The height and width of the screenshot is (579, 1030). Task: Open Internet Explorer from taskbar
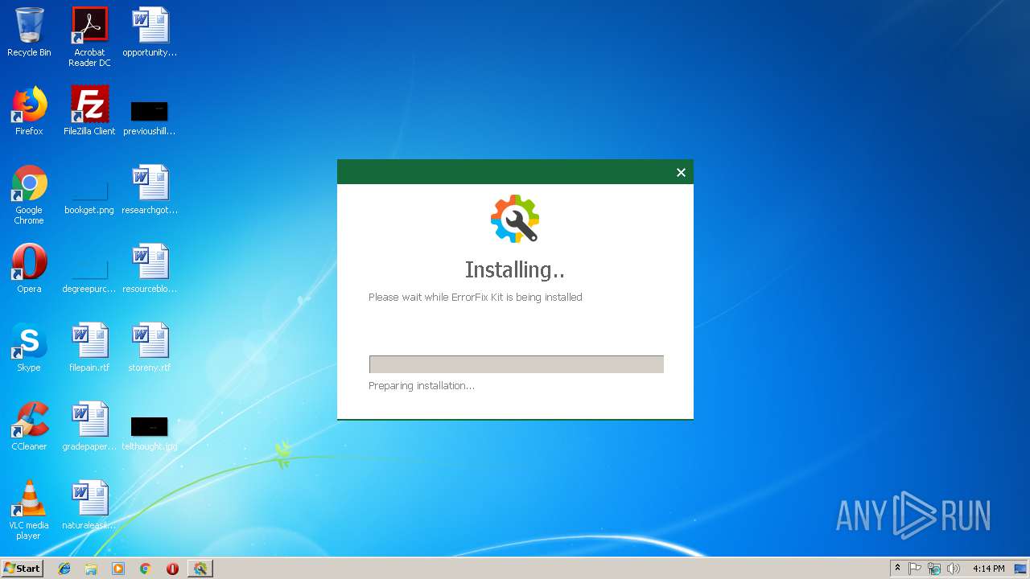point(64,569)
